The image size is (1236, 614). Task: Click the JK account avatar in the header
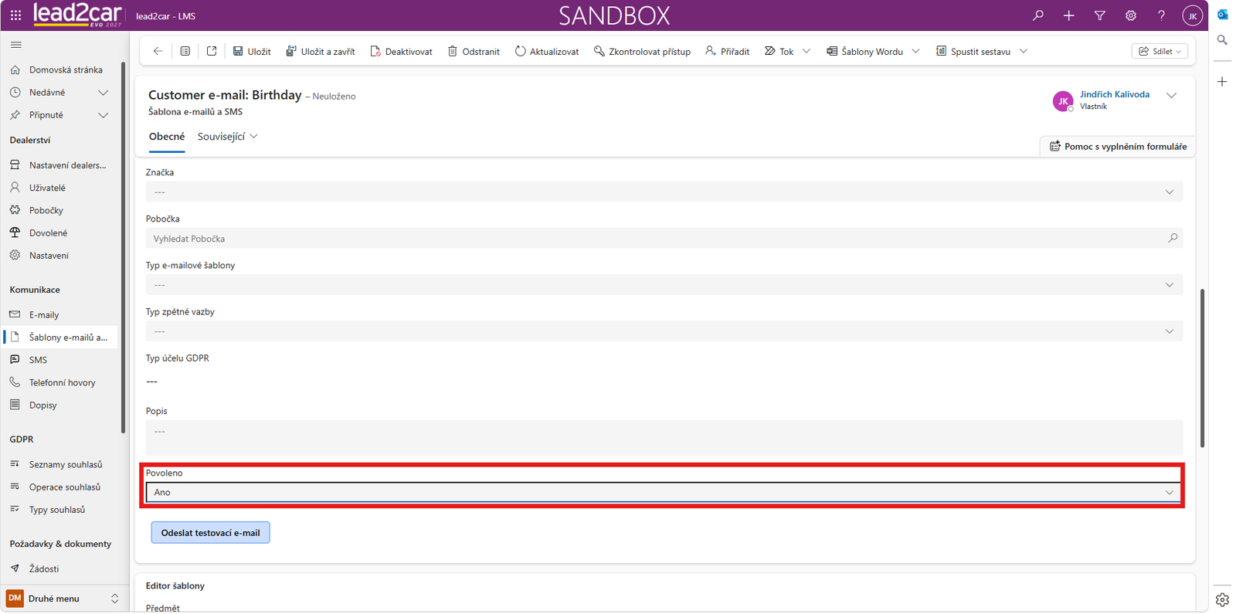pyautogui.click(x=1192, y=15)
